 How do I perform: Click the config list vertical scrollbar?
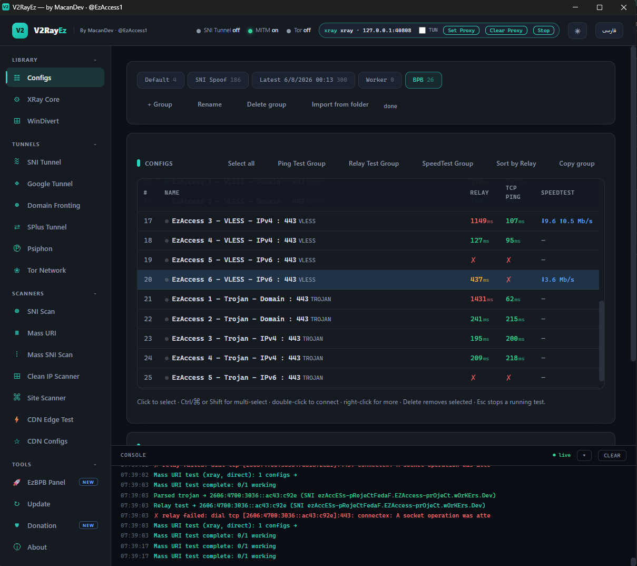coord(602,340)
